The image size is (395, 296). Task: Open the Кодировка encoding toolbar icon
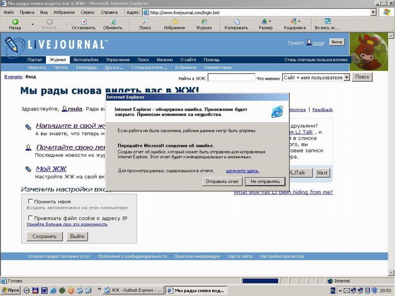coord(294,22)
